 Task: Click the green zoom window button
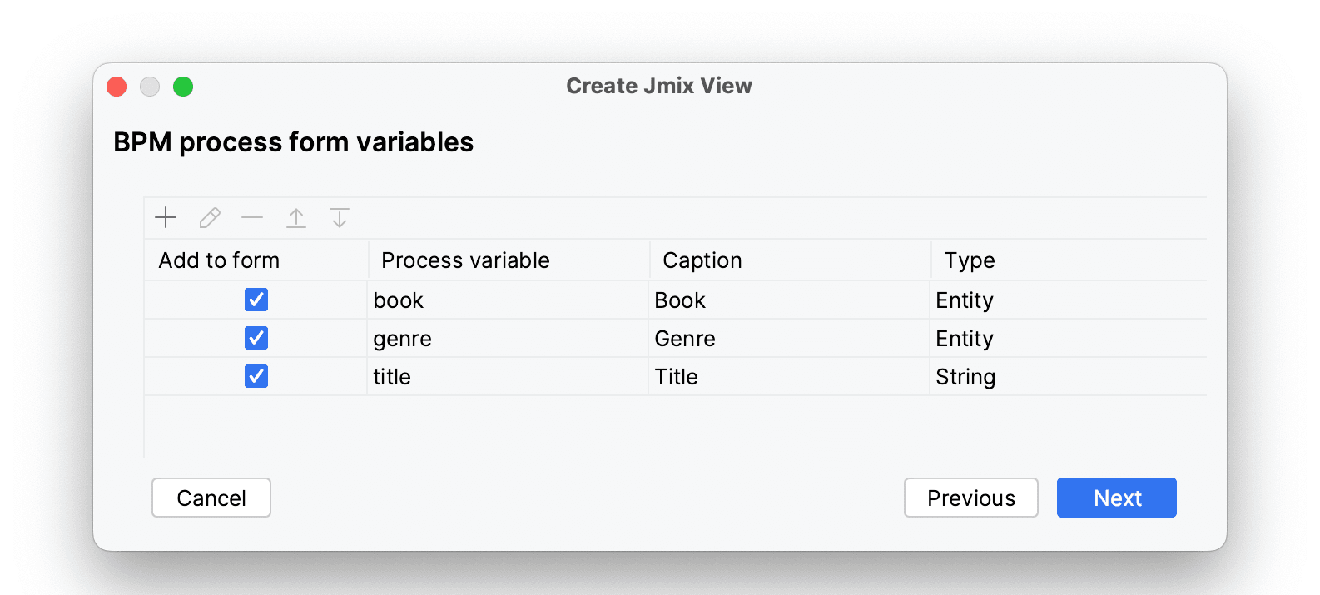click(x=183, y=87)
